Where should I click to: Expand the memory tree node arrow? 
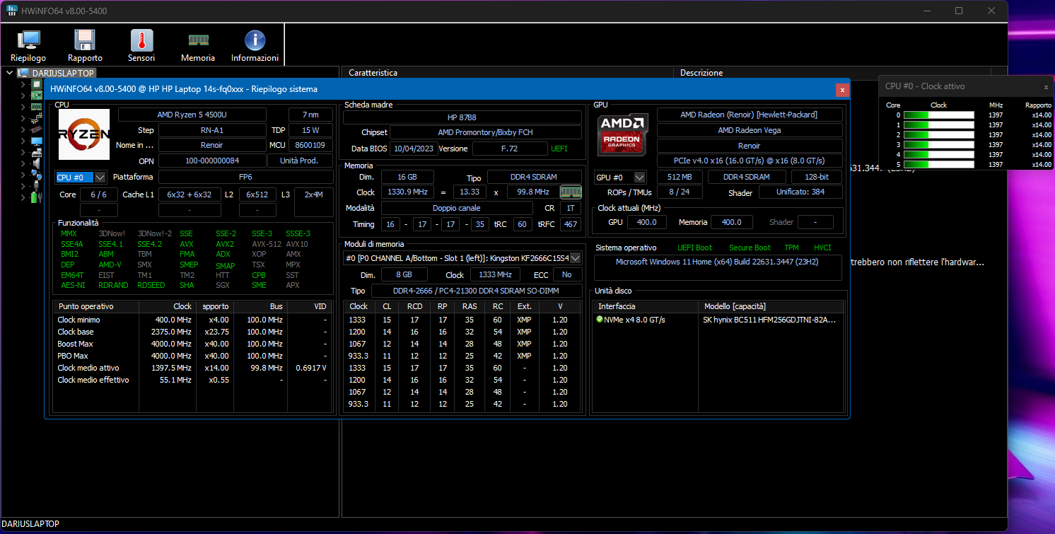click(23, 107)
